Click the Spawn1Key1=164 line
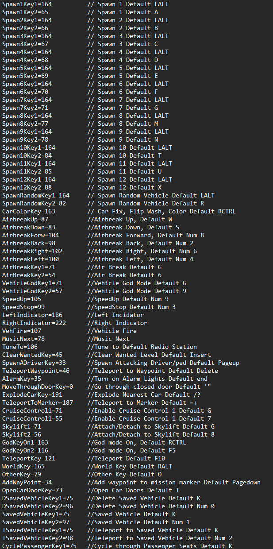Viewport: 273px width, 549px height. click(x=27, y=4)
